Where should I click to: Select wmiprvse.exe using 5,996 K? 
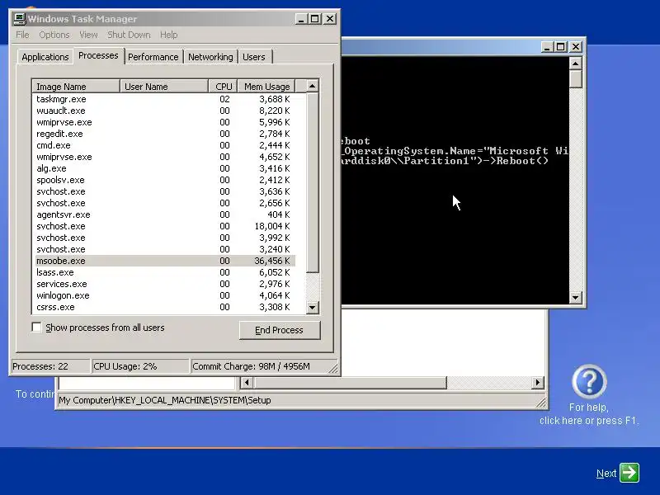coord(165,122)
